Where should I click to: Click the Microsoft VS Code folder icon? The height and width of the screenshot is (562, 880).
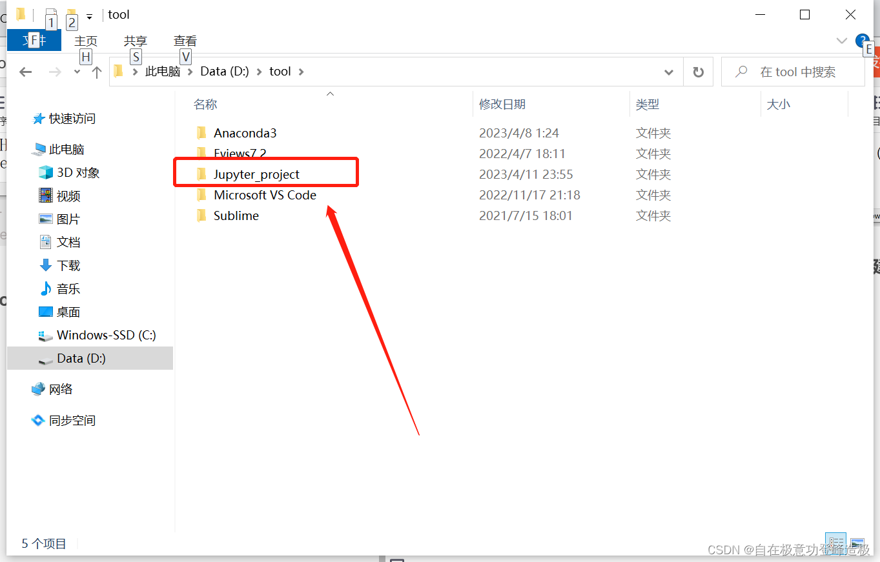pyautogui.click(x=201, y=195)
